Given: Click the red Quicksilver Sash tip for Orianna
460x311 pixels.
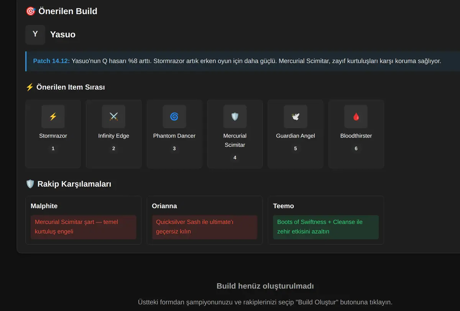Looking at the screenshot, I should [204, 227].
